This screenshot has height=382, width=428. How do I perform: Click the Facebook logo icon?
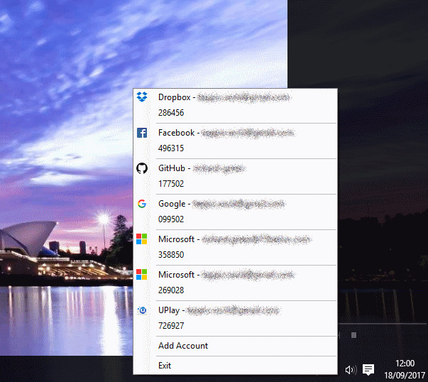142,133
